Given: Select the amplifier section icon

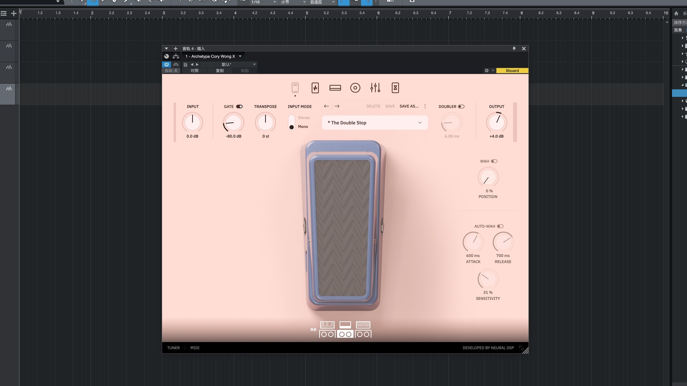Looking at the screenshot, I should click(335, 88).
